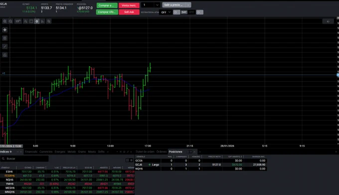
Task: Select the GTC time-in-force option
Action: (191, 12)
